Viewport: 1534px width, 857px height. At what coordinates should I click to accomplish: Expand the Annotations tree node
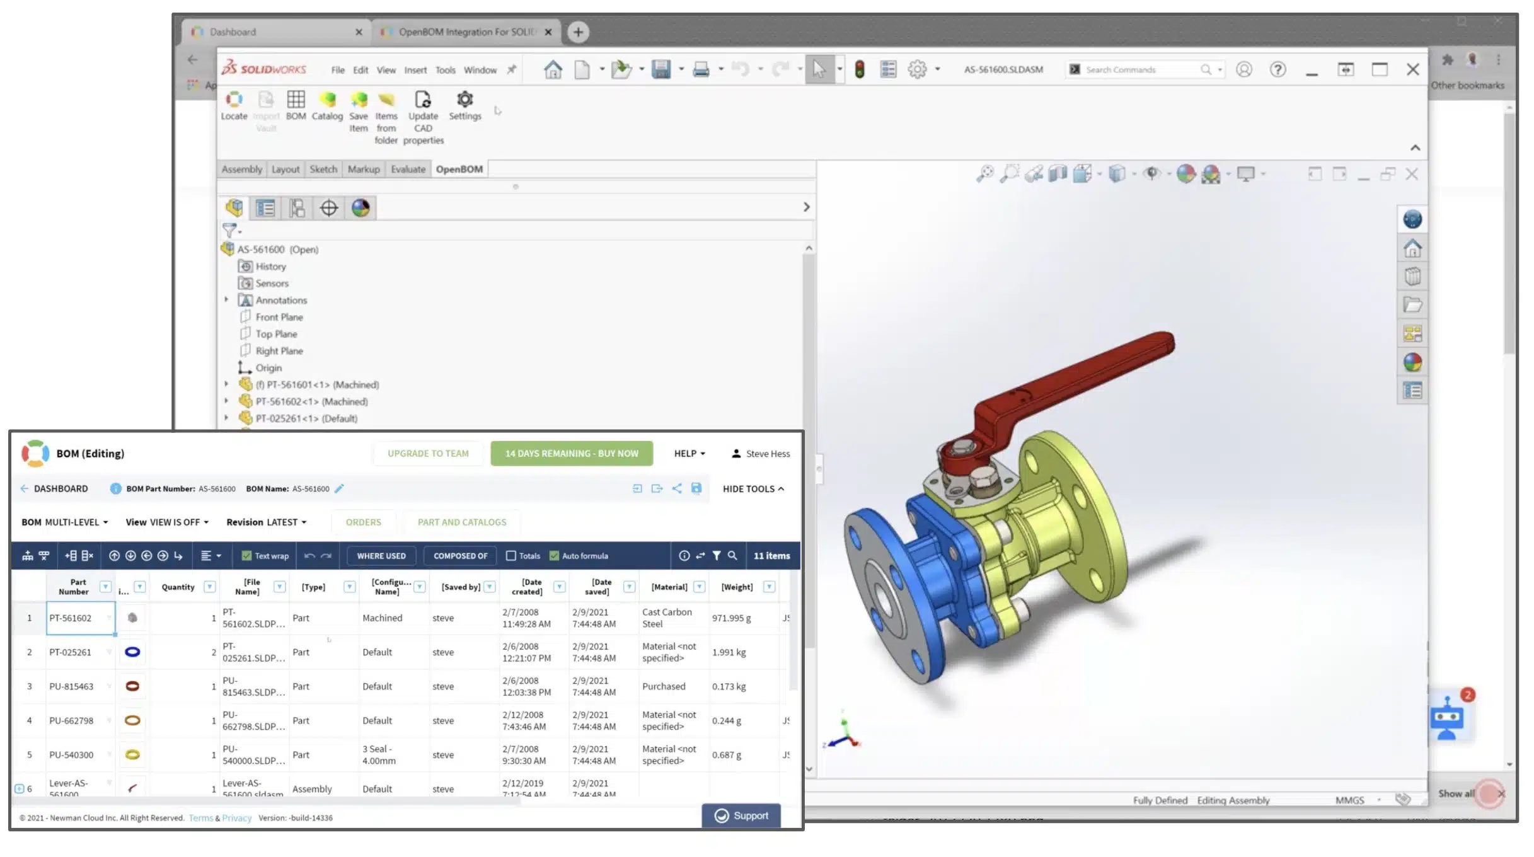click(x=226, y=300)
